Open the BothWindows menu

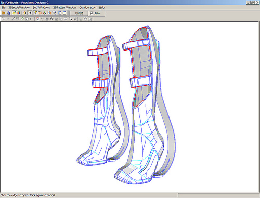pos(41,8)
